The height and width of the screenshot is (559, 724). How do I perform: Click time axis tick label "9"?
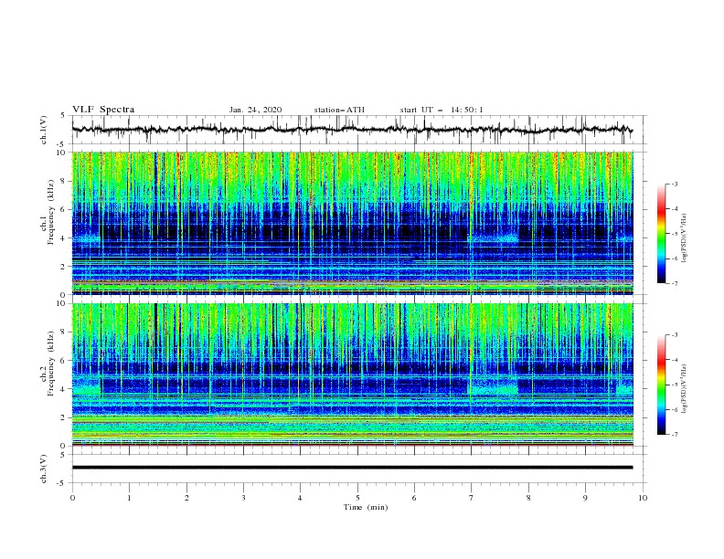[x=585, y=498]
